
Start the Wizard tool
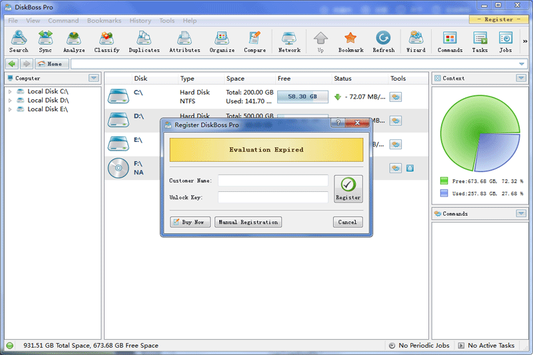click(x=416, y=41)
